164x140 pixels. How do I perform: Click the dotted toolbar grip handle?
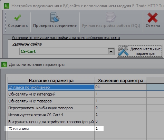coord(5,22)
